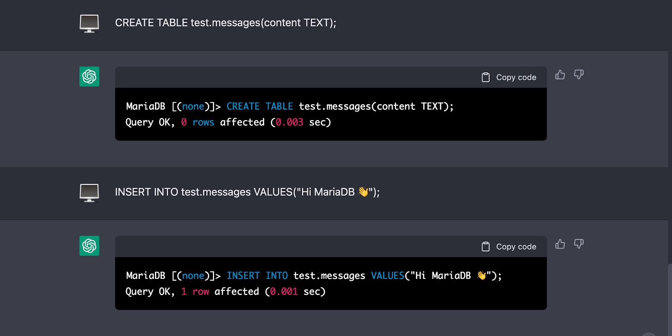Dislike the INSERT INTO response with thumbs down

[x=579, y=244]
